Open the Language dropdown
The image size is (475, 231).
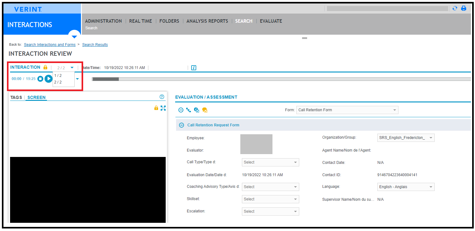(406, 187)
